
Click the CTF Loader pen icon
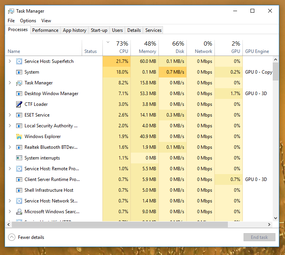[x=19, y=104]
